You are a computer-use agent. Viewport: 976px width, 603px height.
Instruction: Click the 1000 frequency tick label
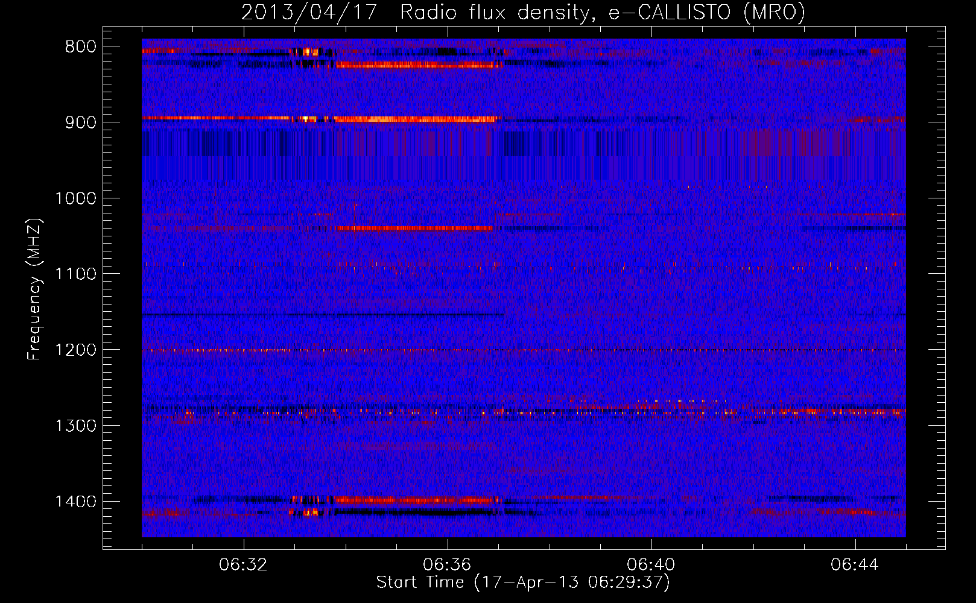(75, 198)
